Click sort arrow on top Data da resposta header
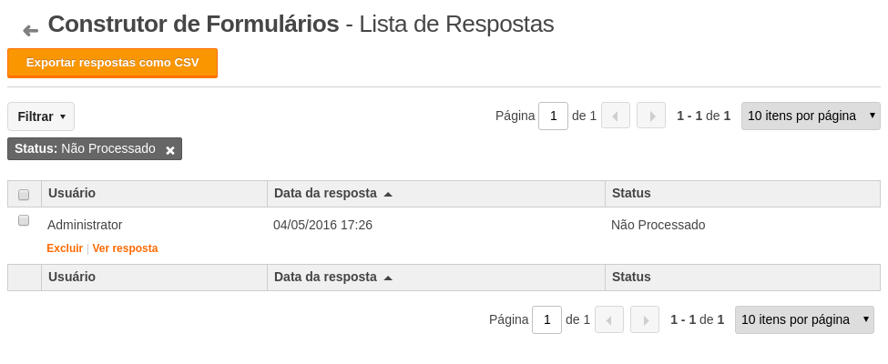888x364 pixels. tap(388, 194)
